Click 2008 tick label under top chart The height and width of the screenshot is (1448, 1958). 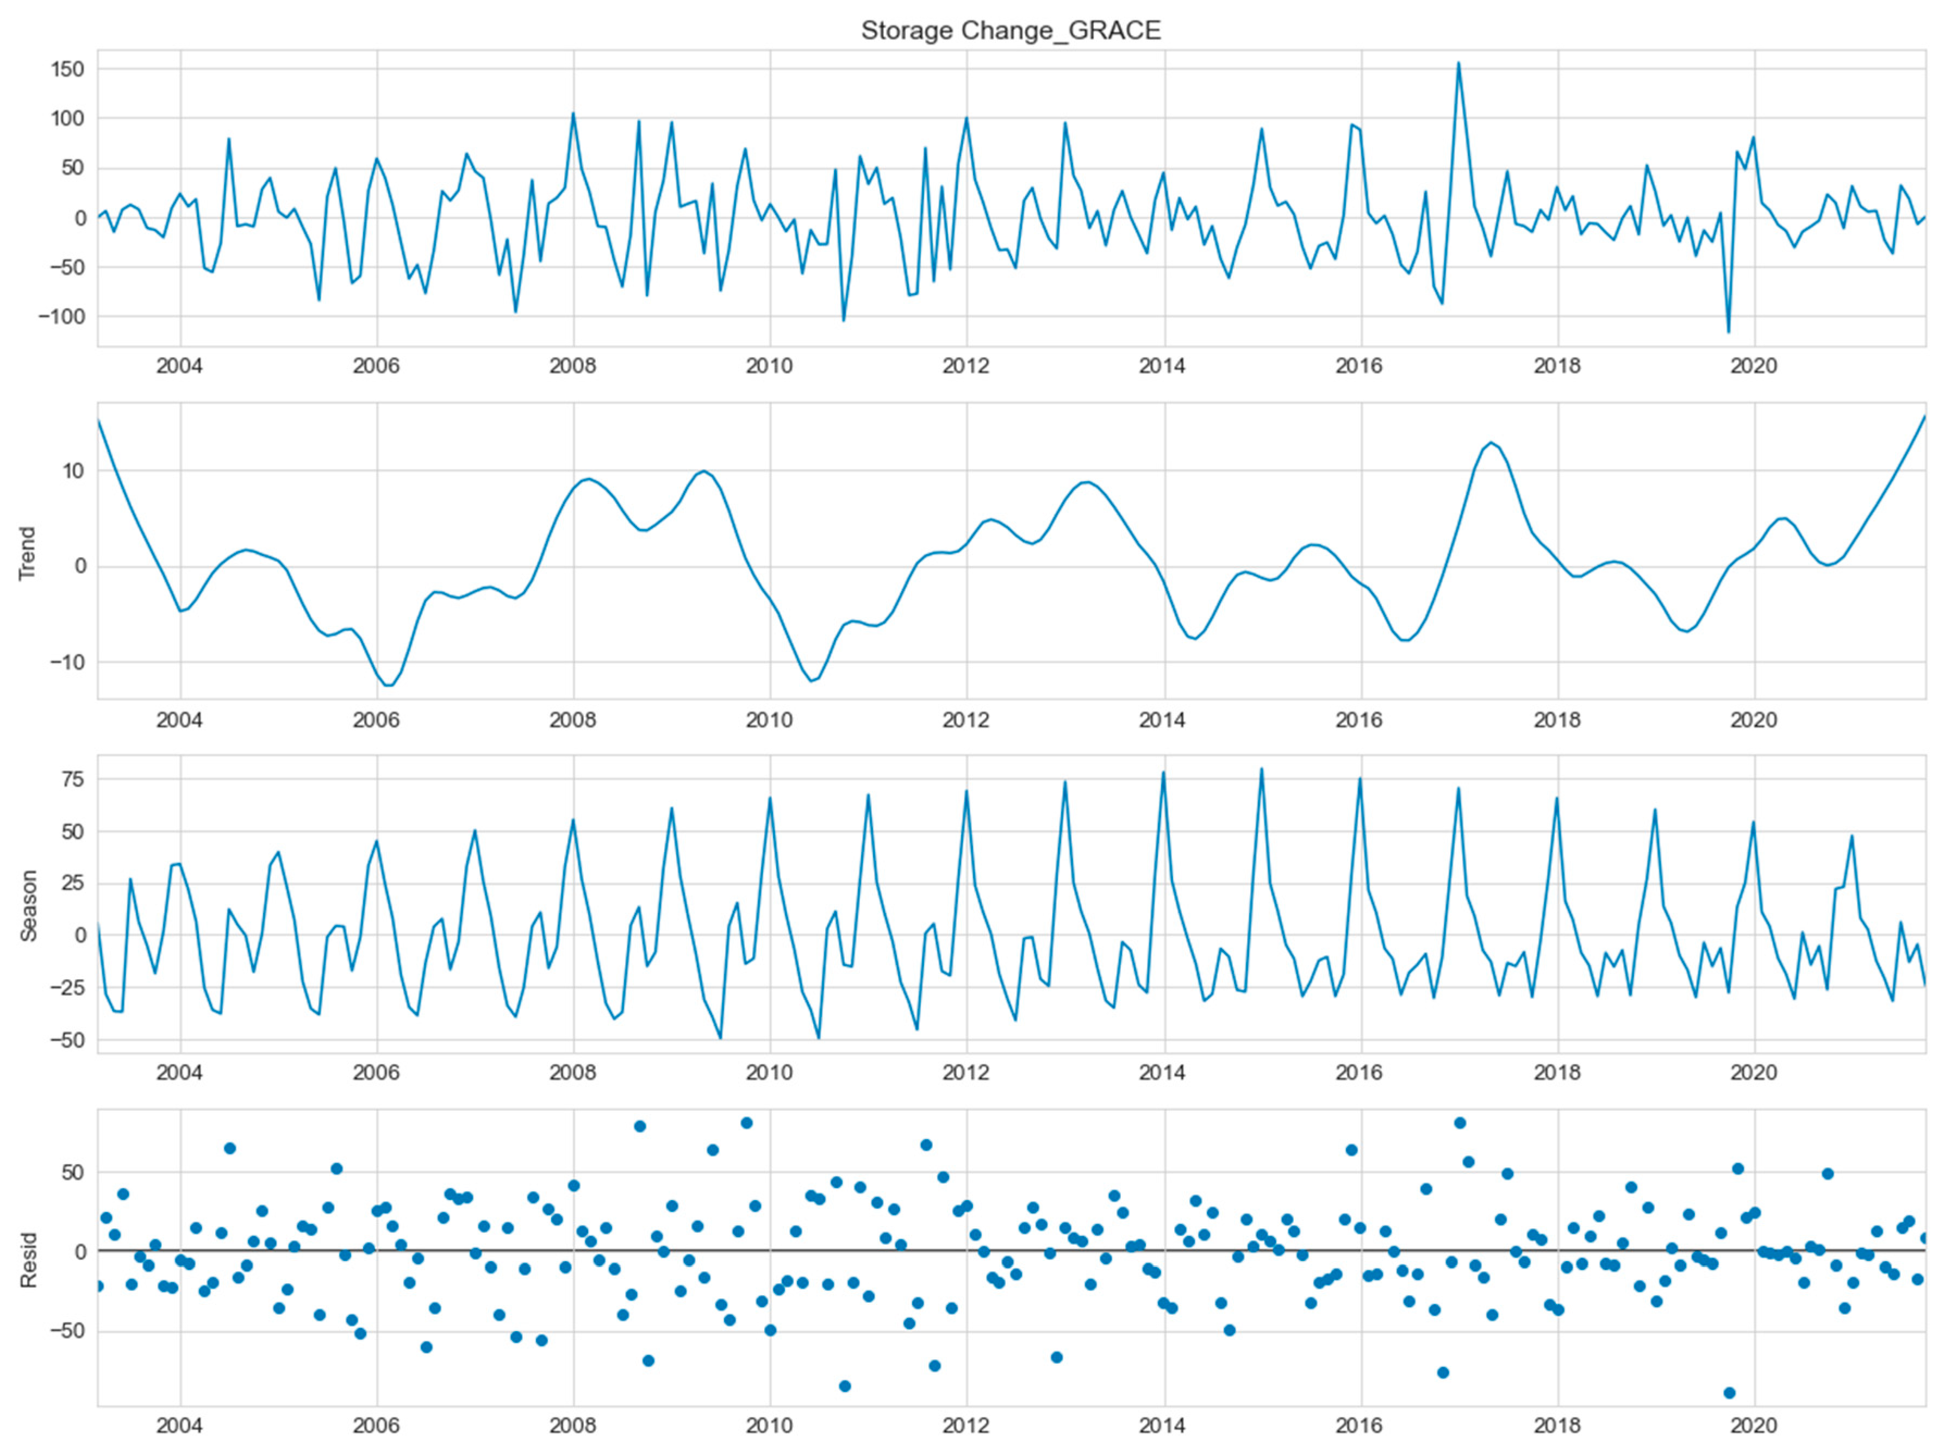tap(572, 366)
